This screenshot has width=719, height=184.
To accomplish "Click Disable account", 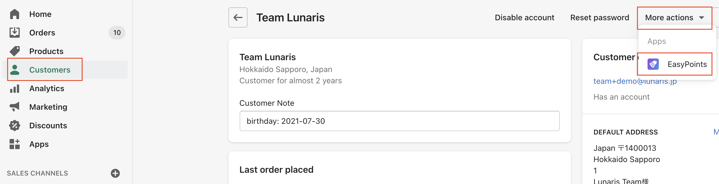I will tap(524, 17).
